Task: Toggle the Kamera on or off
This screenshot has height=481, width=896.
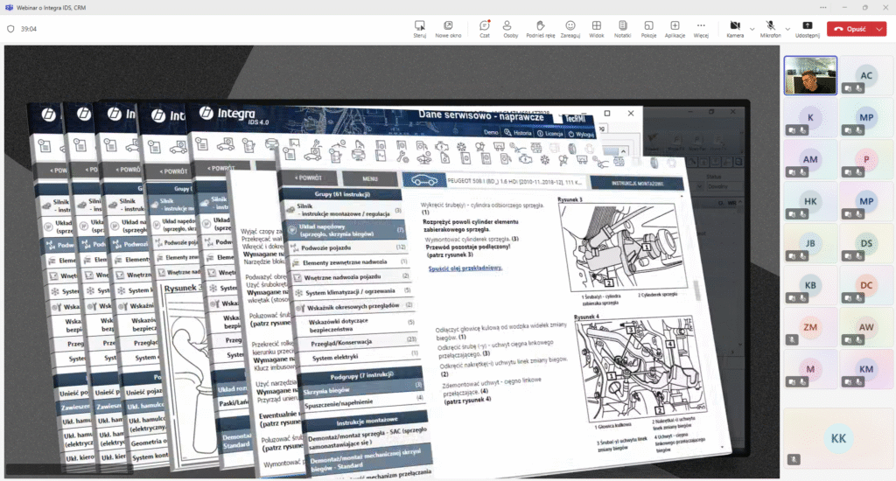Action: (735, 29)
